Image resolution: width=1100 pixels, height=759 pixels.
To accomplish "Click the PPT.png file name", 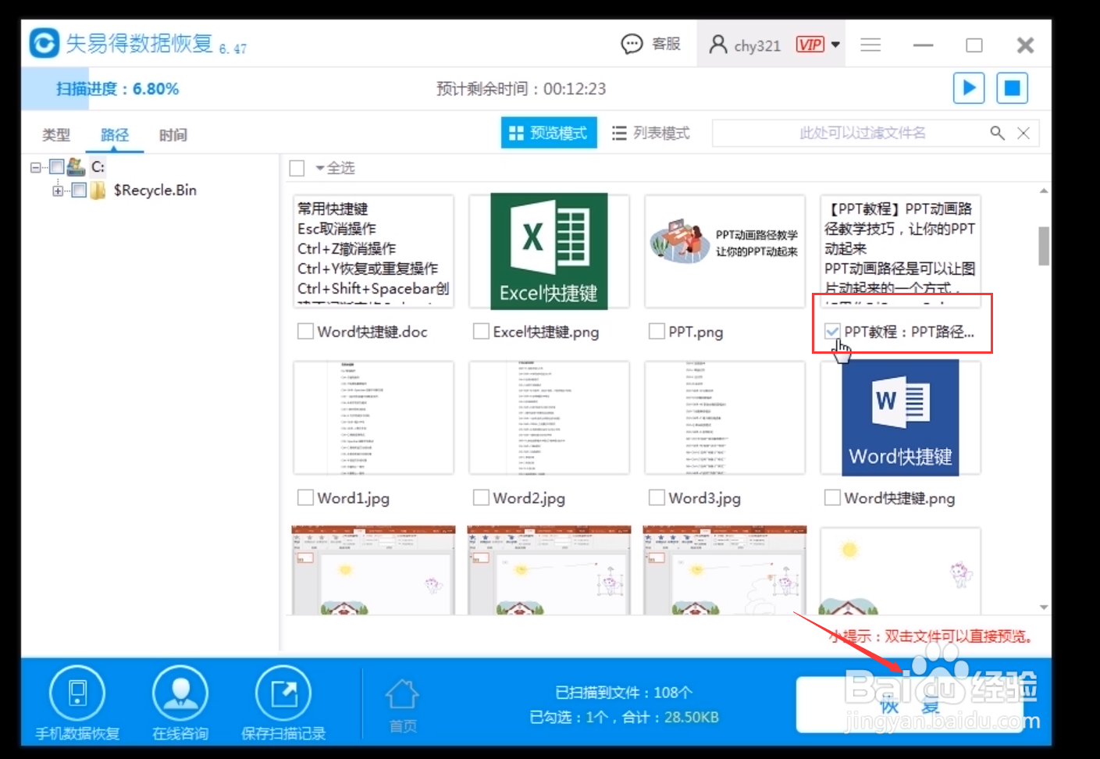I will tap(696, 333).
